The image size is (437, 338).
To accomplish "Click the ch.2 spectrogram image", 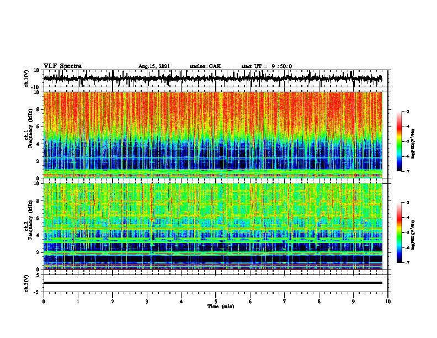I will pos(212,226).
